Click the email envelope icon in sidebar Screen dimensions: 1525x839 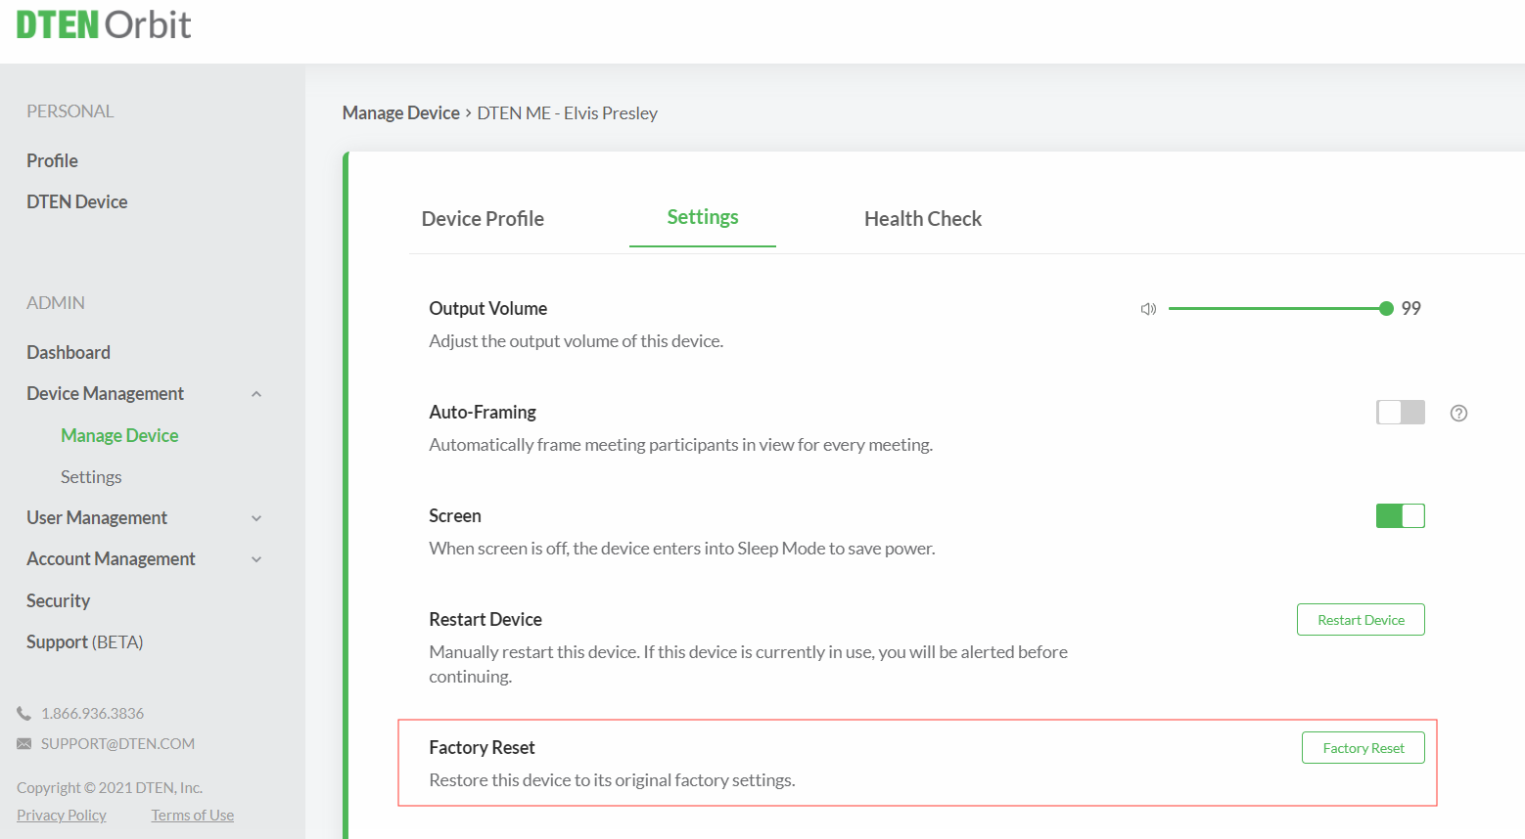[x=23, y=744]
